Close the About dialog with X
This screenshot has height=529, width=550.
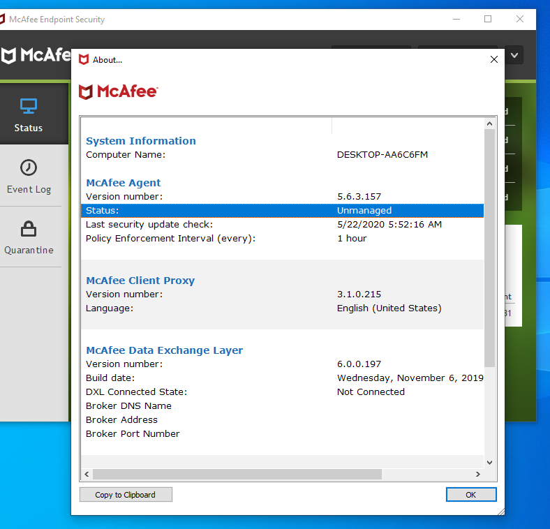point(494,59)
